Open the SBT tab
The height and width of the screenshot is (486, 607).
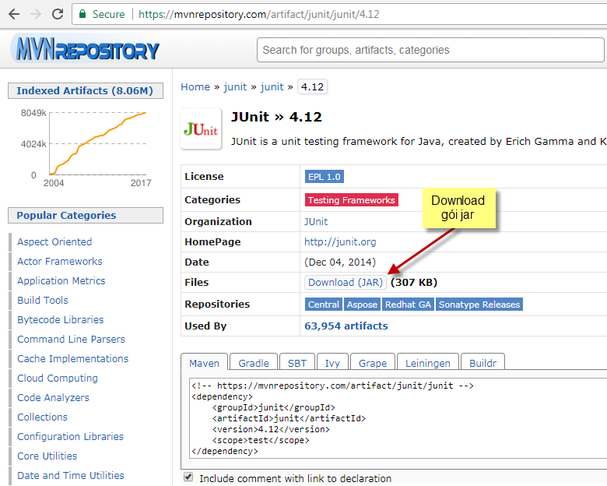296,363
